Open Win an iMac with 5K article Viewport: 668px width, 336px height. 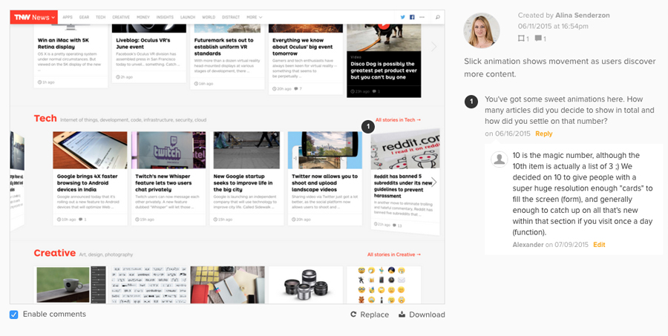[63, 44]
